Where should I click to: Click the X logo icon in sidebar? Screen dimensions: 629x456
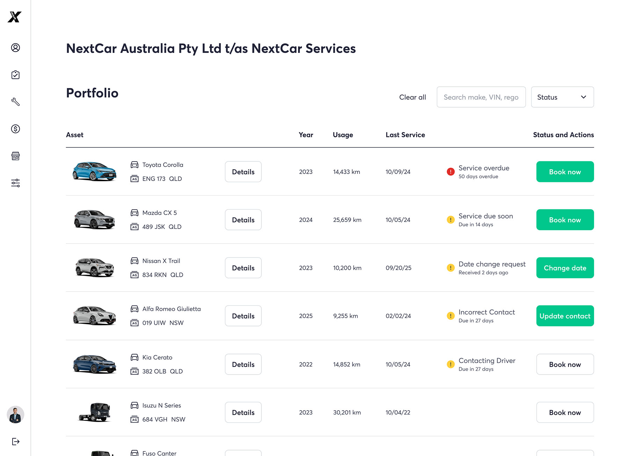click(15, 17)
